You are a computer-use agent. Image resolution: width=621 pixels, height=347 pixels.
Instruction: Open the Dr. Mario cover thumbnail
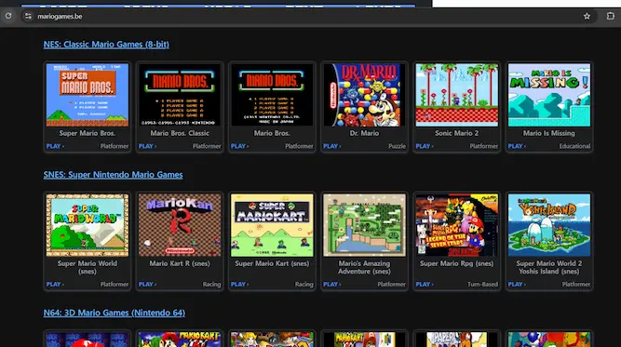(364, 95)
